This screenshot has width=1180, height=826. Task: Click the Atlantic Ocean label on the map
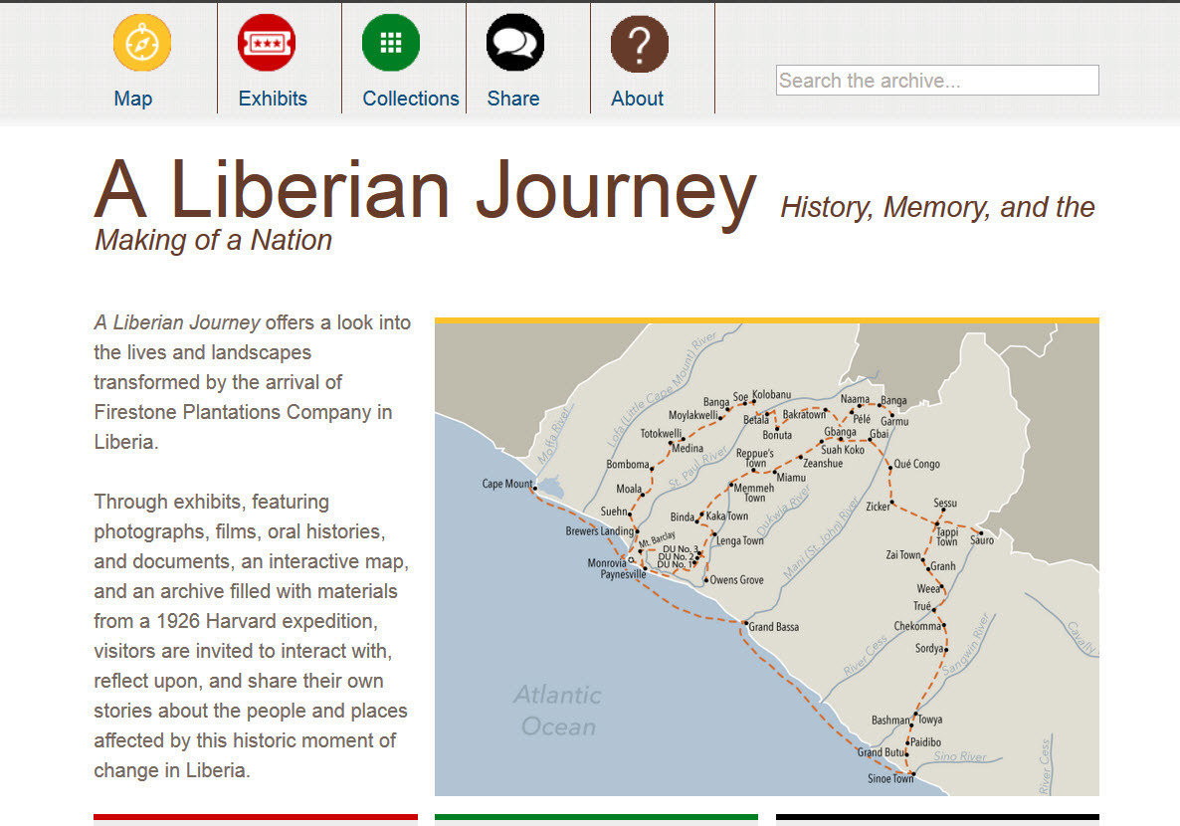coord(557,710)
